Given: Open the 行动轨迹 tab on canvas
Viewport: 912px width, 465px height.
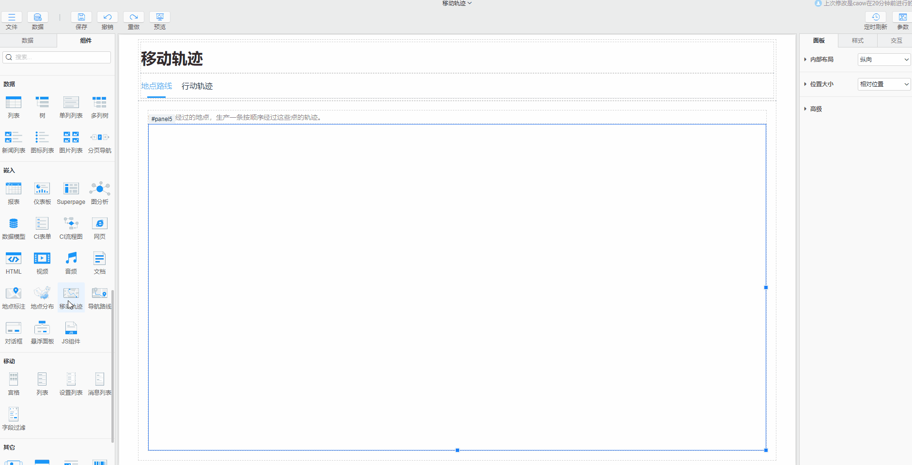Looking at the screenshot, I should [197, 86].
